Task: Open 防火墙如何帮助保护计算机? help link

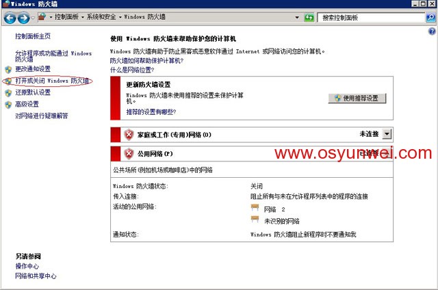Action: pyautogui.click(x=146, y=61)
